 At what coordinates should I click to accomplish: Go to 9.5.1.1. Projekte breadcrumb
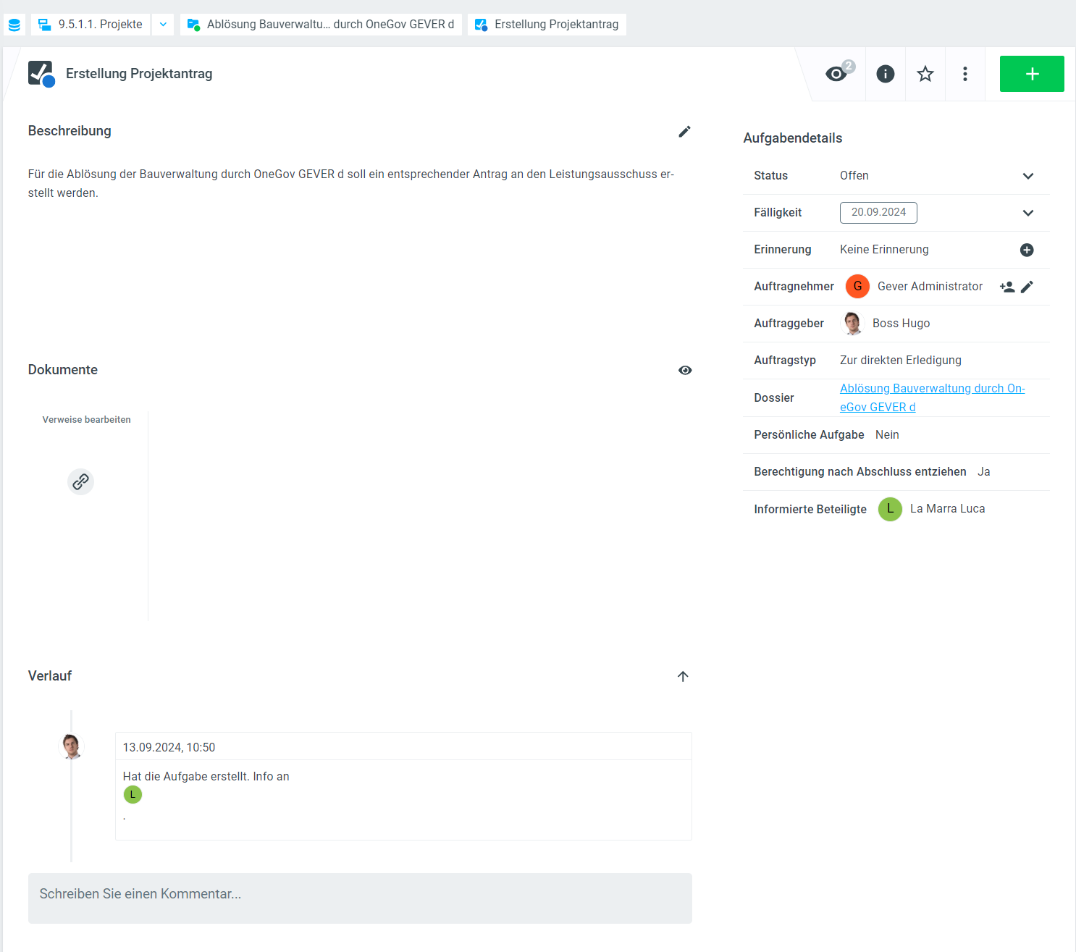coord(91,25)
